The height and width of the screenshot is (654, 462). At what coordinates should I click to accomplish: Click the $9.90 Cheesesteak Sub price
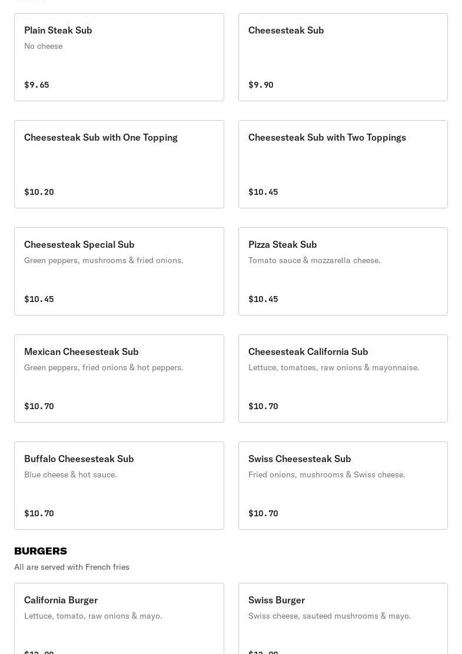261,85
